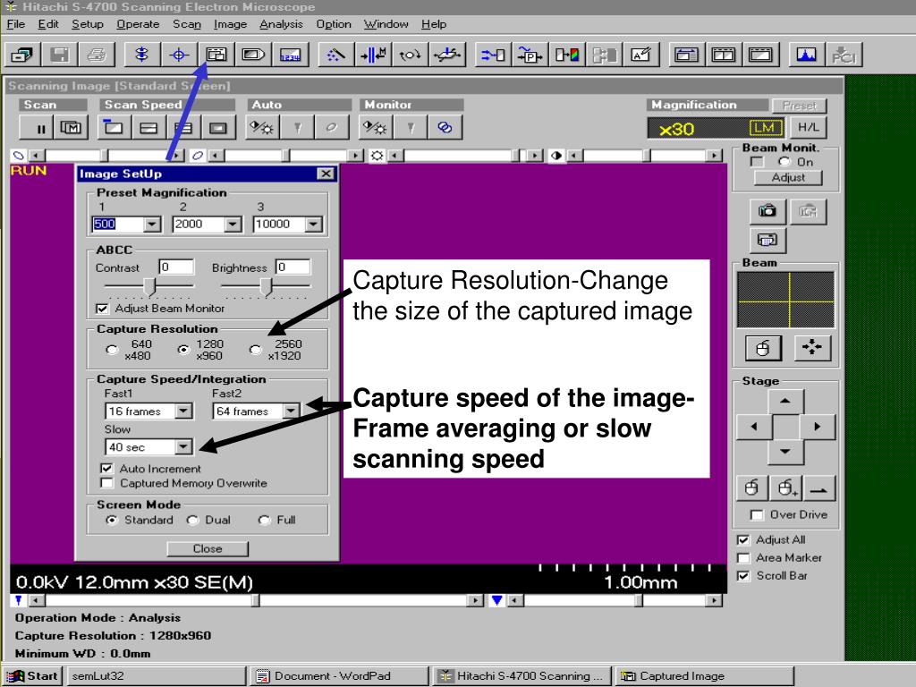Click the memory 'M' button in Scan group
The height and width of the screenshot is (687, 916).
pos(72,128)
